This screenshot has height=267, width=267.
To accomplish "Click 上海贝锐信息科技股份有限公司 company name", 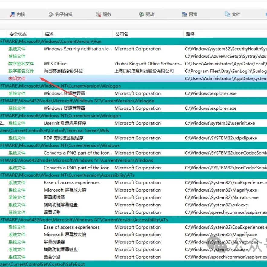I will coord(144,71).
